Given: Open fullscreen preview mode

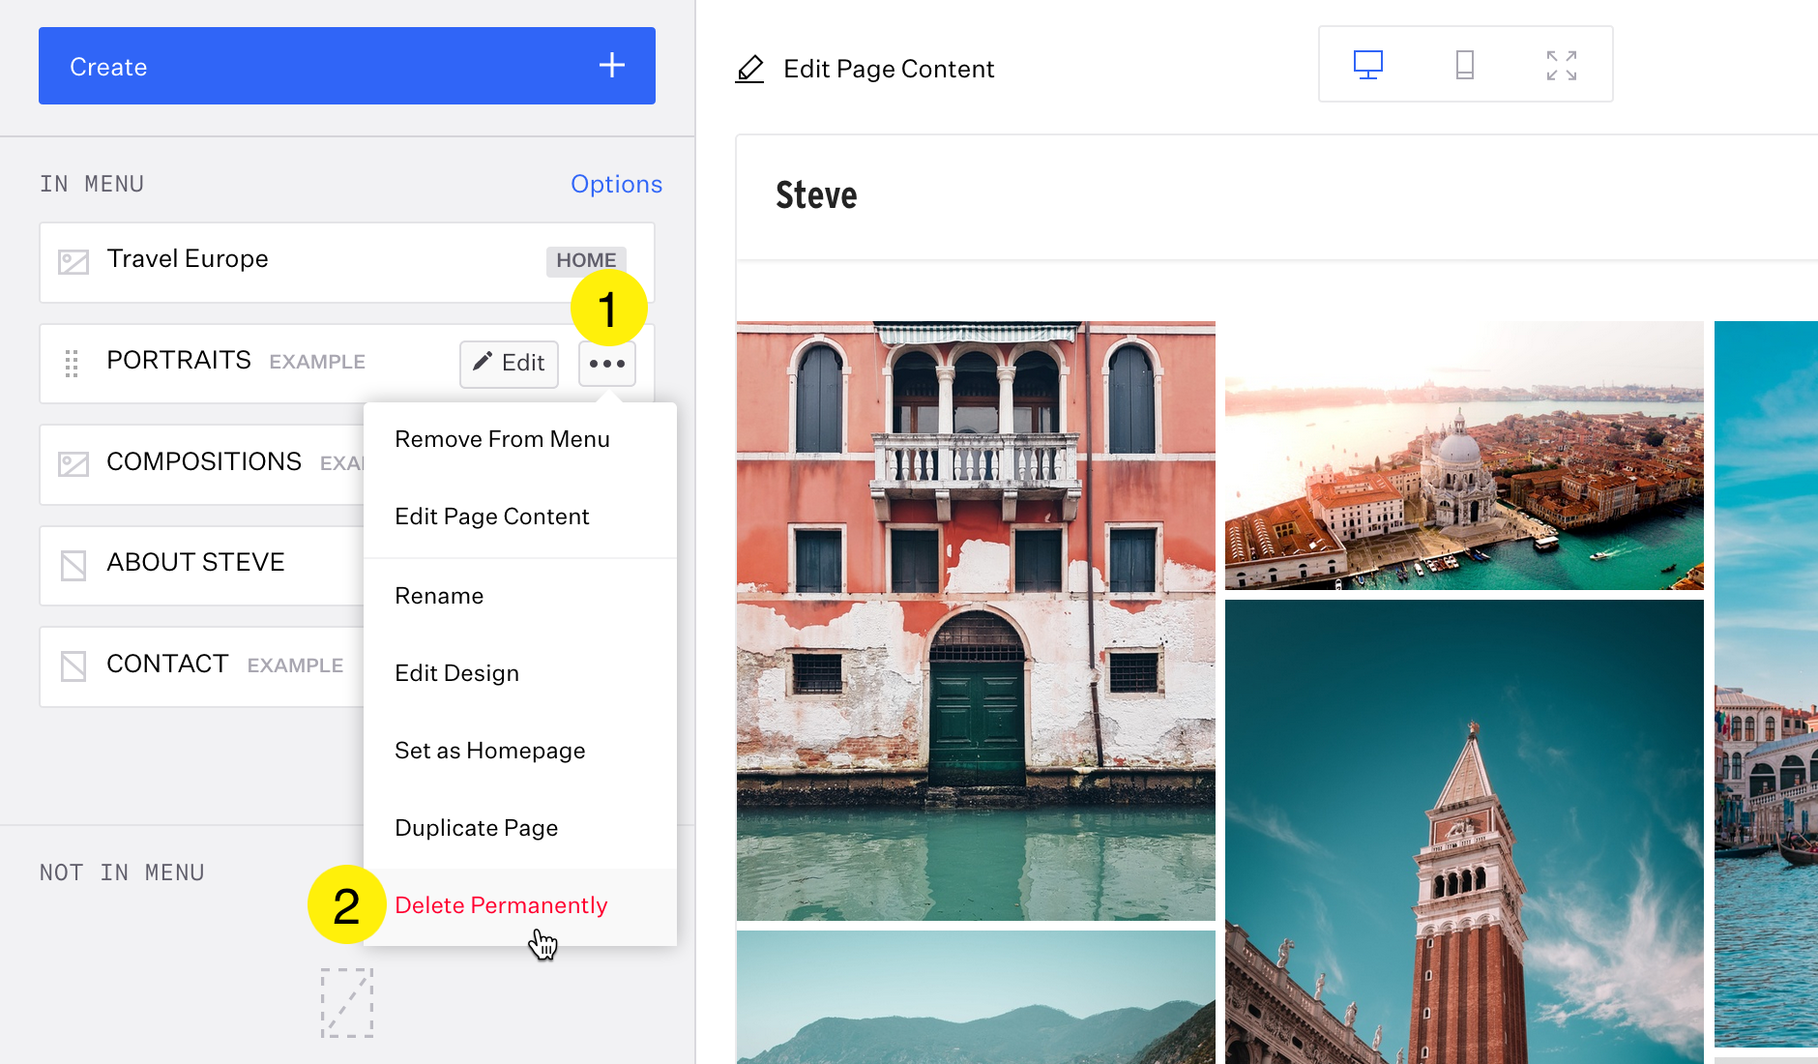Looking at the screenshot, I should [x=1561, y=65].
